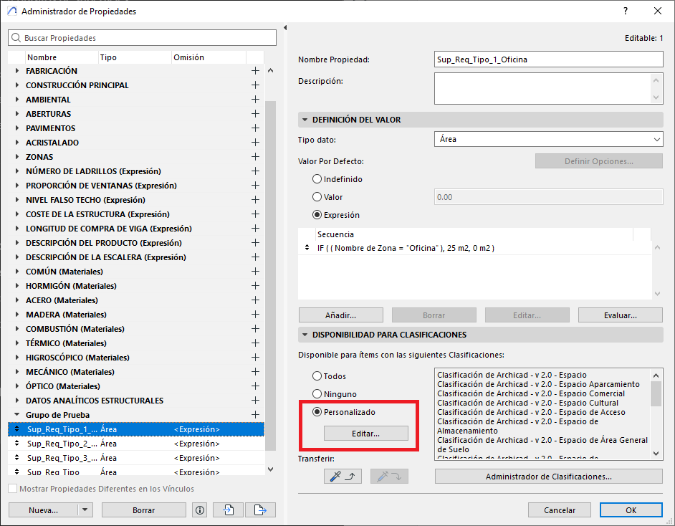
Task: Click the Evaluar... button
Action: 620,315
